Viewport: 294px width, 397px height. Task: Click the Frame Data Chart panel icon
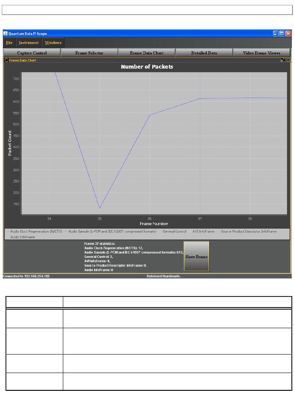point(6,60)
